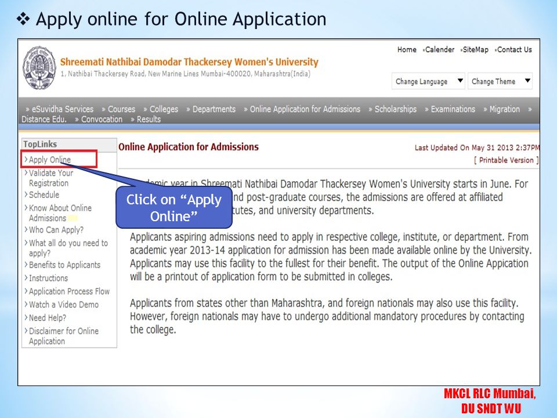Expand the Change Theme dropdown
Screen dimensions: 557x418
click(x=500, y=81)
